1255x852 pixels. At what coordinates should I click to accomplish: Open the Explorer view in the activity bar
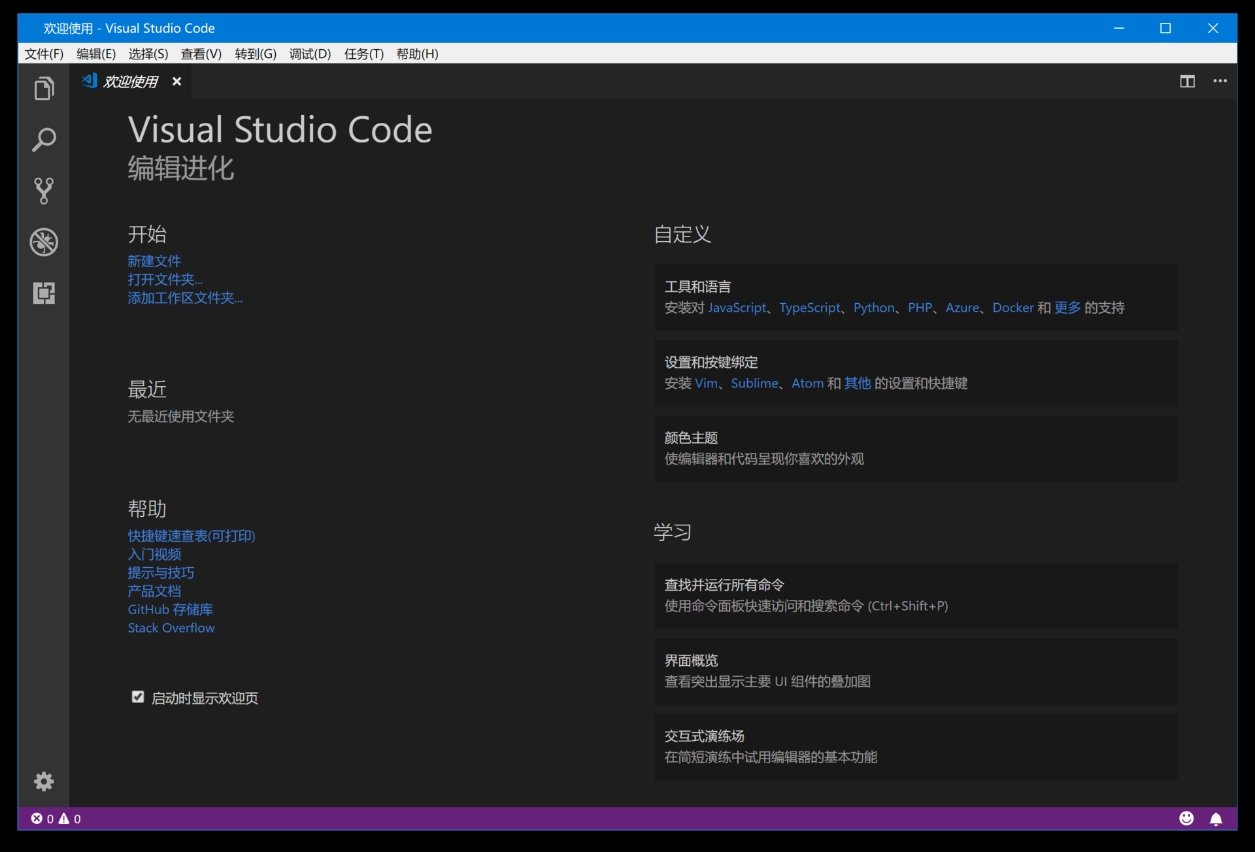point(44,88)
